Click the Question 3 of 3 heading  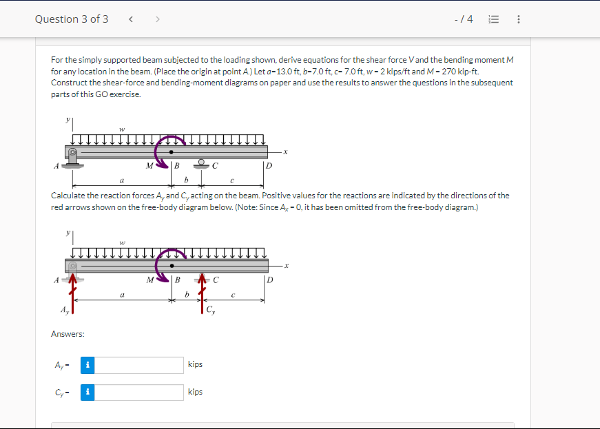click(72, 19)
